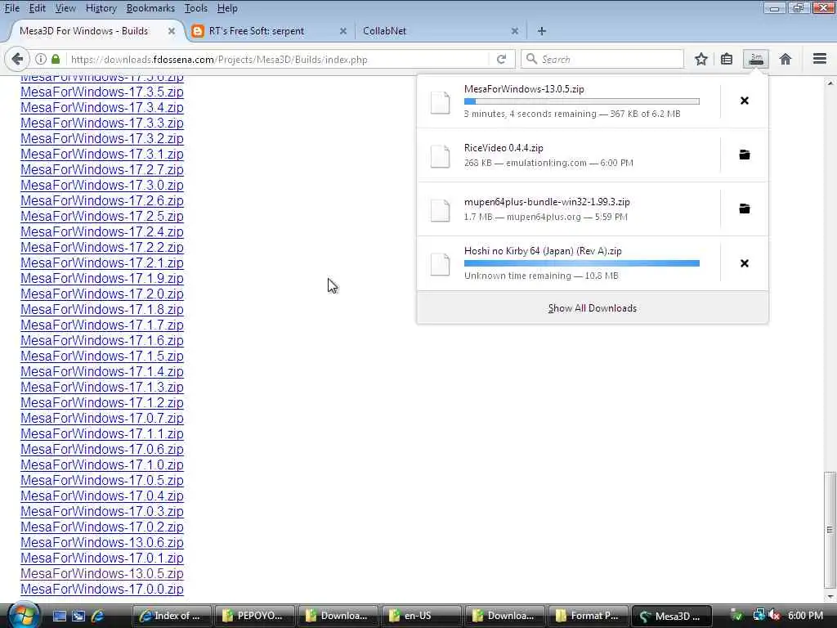Go to the home page icon
This screenshot has width=837, height=628.
click(786, 59)
